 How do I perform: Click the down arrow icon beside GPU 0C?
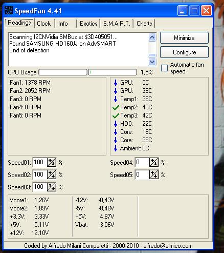[x=116, y=83]
